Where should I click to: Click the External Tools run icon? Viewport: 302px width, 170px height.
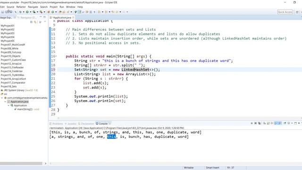pyautogui.click(x=41, y=12)
